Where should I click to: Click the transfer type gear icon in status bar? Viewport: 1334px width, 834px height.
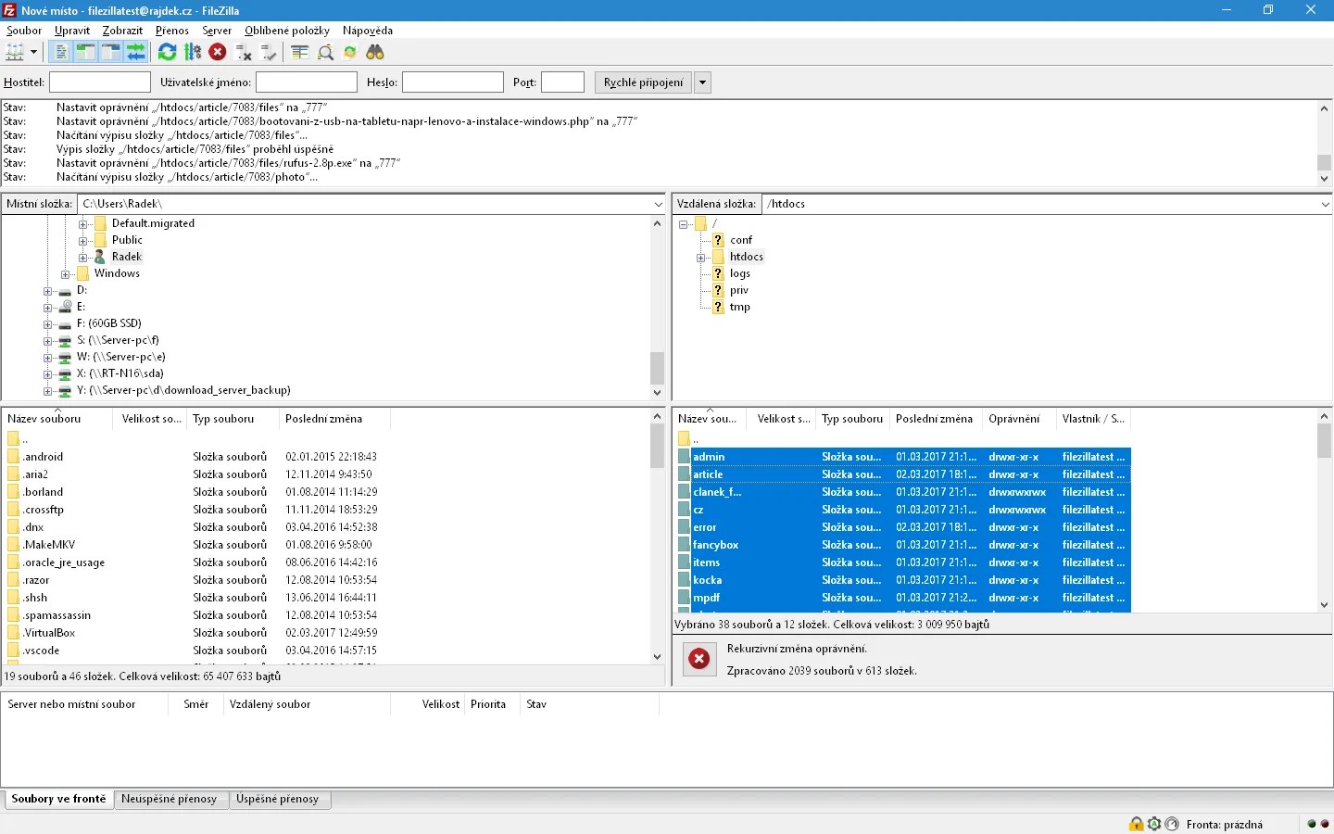pos(1154,824)
